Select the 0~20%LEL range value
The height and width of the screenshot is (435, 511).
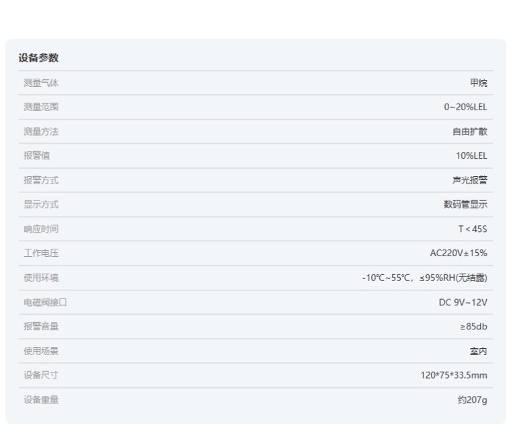465,107
